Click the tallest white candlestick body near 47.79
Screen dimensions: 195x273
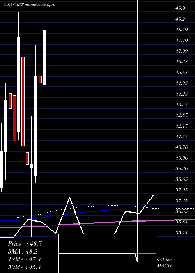pyautogui.click(x=19, y=85)
